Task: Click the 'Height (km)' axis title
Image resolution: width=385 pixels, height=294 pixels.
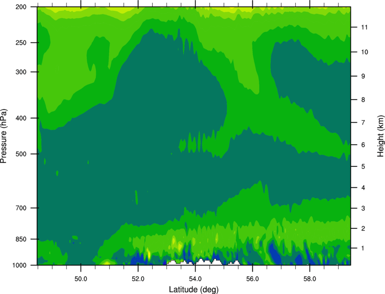Action: [380, 136]
